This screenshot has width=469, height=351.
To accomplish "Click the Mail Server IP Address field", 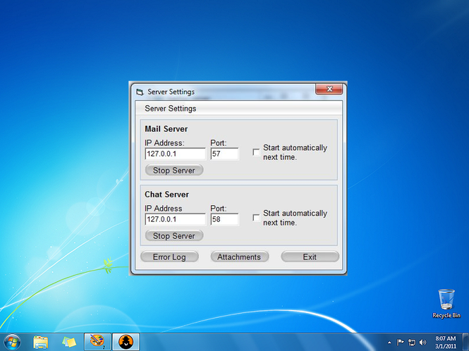I will point(176,154).
